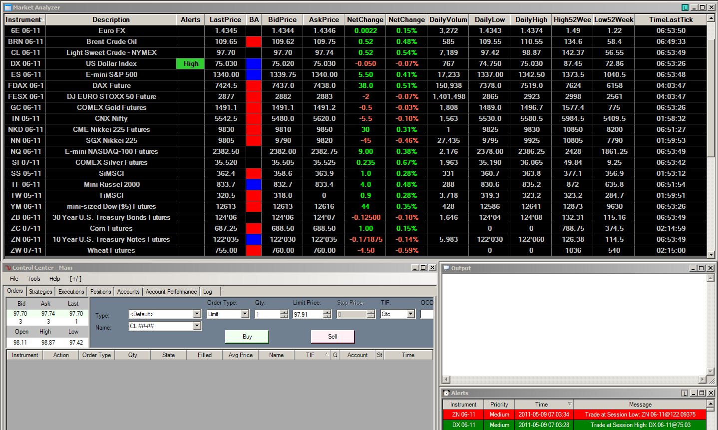Sort Market Analyzer by Description column header
This screenshot has width=718, height=430.
pyautogui.click(x=111, y=19)
